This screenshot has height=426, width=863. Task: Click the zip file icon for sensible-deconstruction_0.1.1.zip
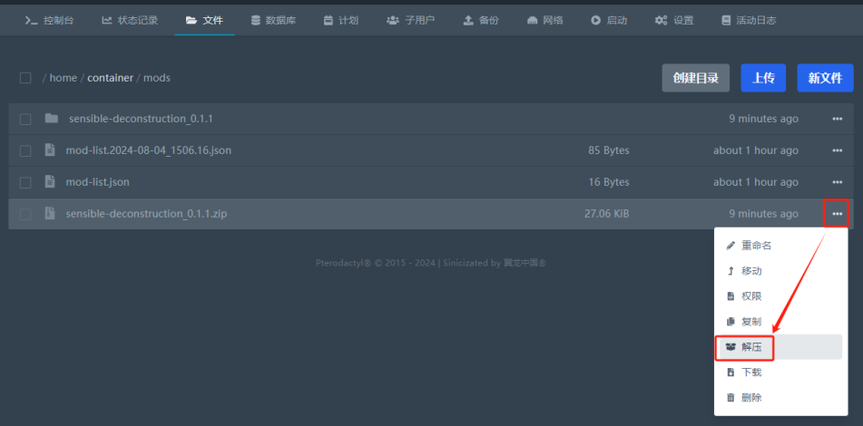(x=51, y=214)
